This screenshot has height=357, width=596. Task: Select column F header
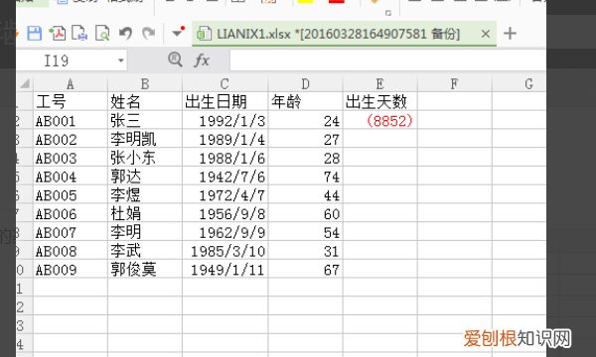[454, 84]
